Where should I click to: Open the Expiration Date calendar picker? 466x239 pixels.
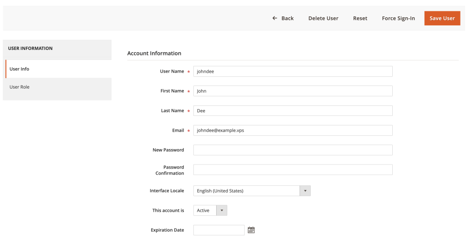pos(251,230)
